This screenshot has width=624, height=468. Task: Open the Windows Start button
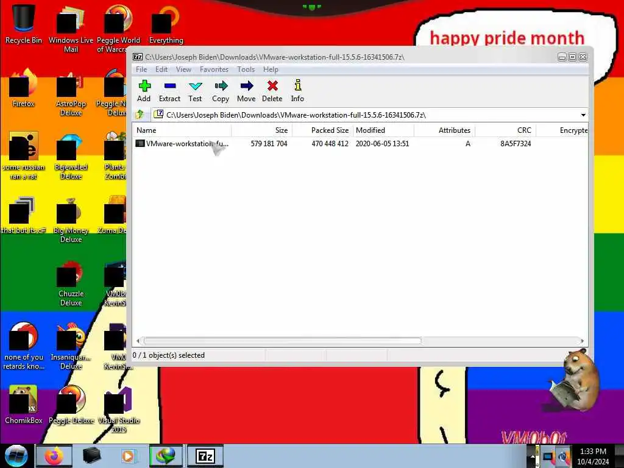16,456
